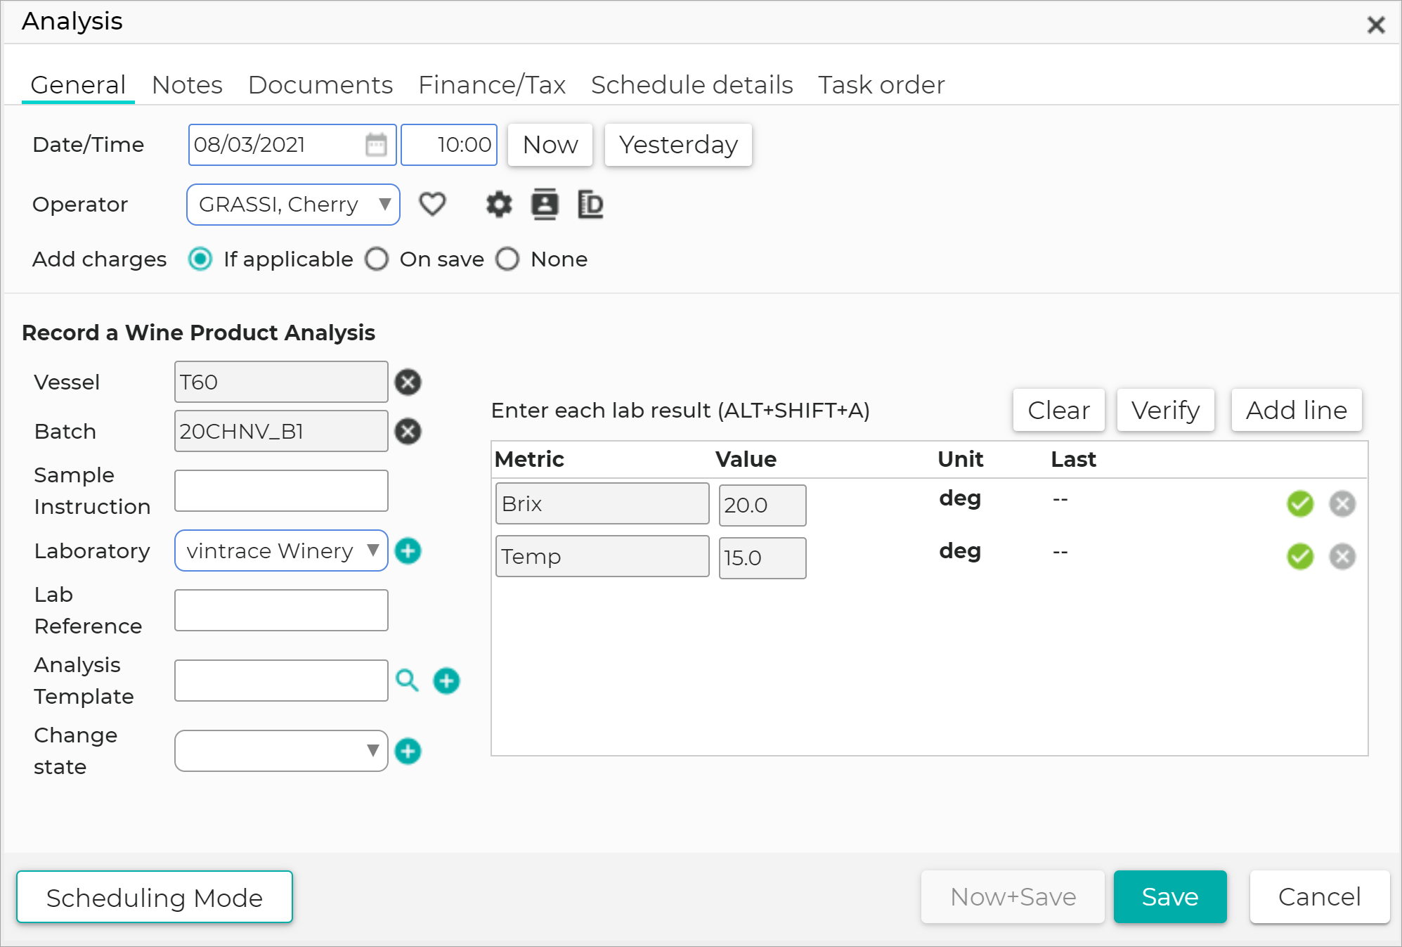Screen dimensions: 1402x947
Task: Switch to the Notes tab
Action: point(187,85)
